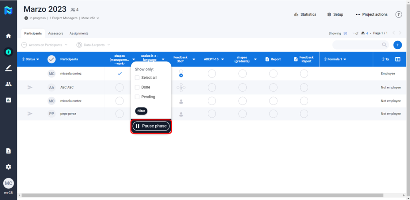Open the lightning bolt projects icon
Image resolution: width=410 pixels, height=200 pixels.
pyautogui.click(x=8, y=52)
